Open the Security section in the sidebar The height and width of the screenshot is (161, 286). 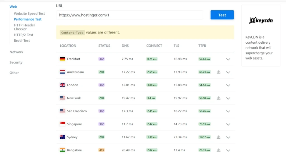(16, 62)
